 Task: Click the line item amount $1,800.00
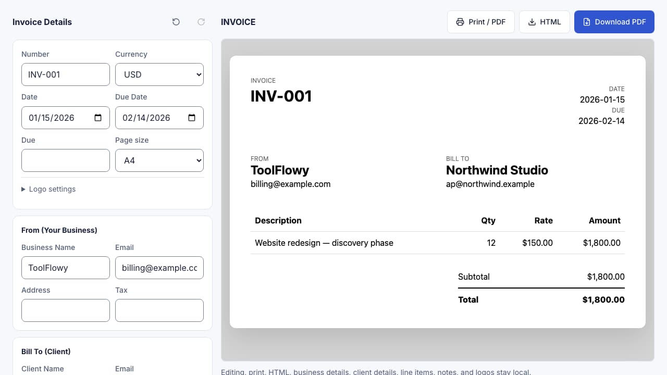pyautogui.click(x=602, y=243)
